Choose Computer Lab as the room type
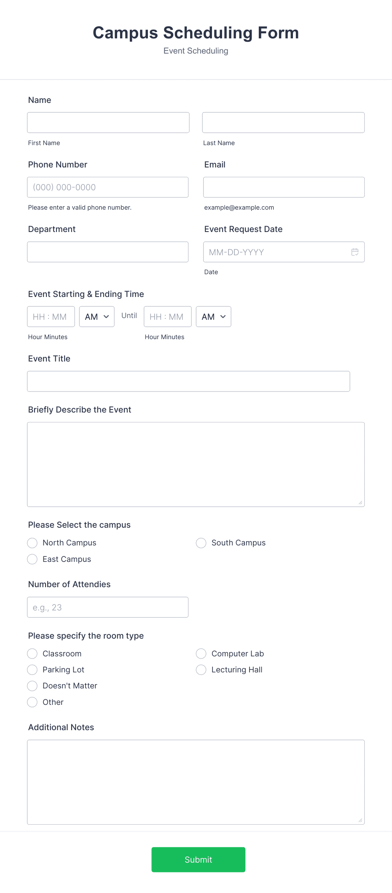 [201, 653]
